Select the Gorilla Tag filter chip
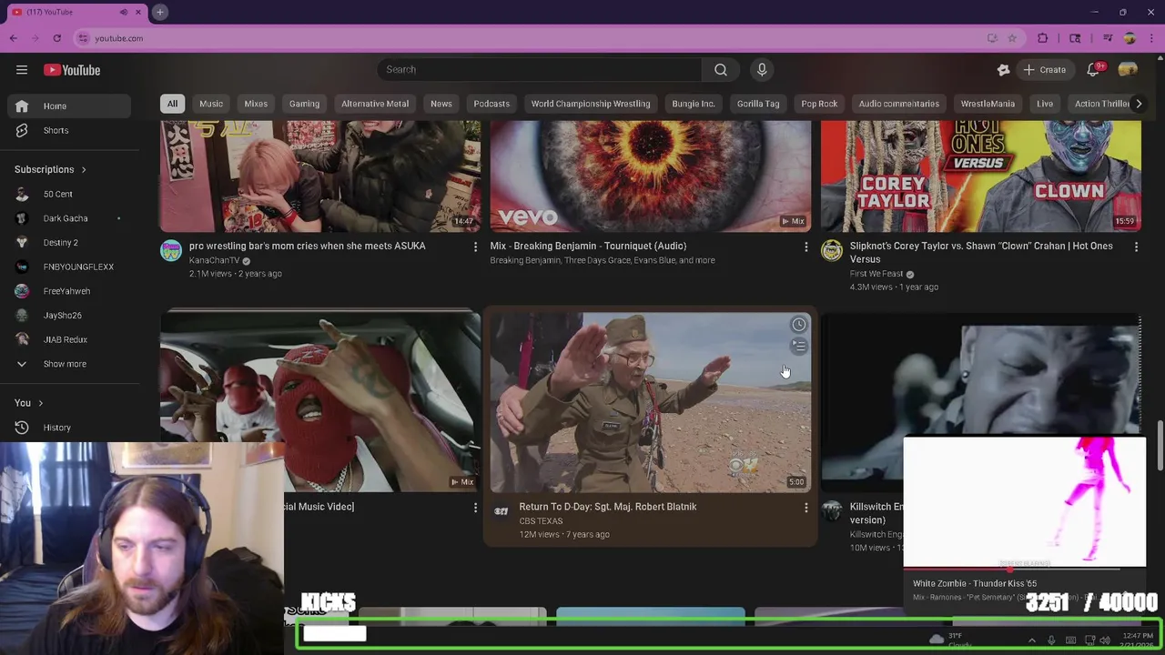The width and height of the screenshot is (1165, 655). (758, 104)
